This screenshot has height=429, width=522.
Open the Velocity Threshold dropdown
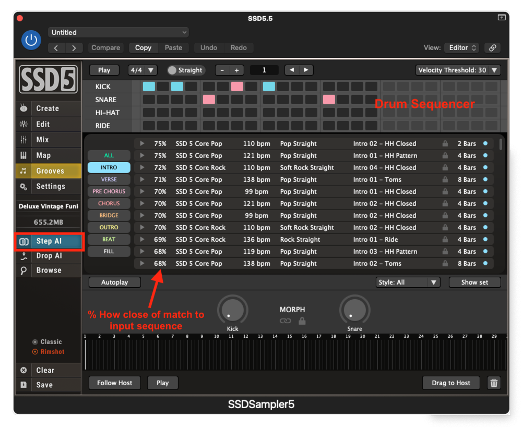[x=458, y=70]
